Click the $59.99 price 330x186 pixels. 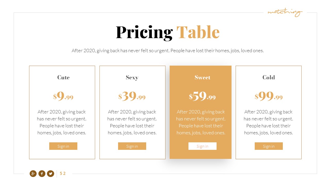click(202, 96)
